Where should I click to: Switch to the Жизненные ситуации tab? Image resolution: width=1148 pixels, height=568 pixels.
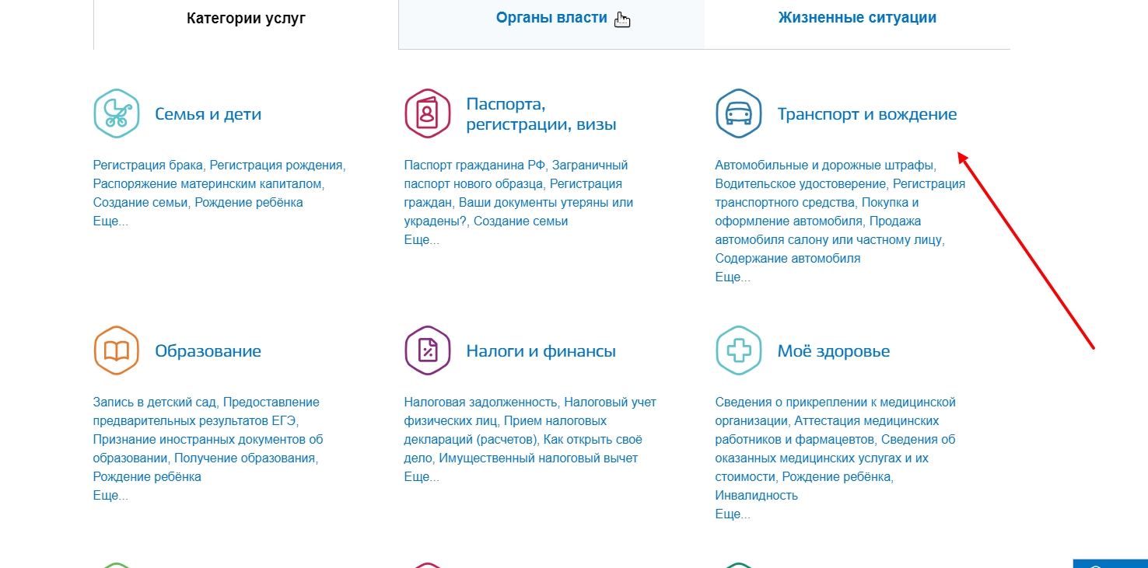(x=857, y=18)
